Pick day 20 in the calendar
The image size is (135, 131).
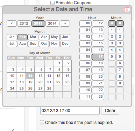click(x=40, y=82)
